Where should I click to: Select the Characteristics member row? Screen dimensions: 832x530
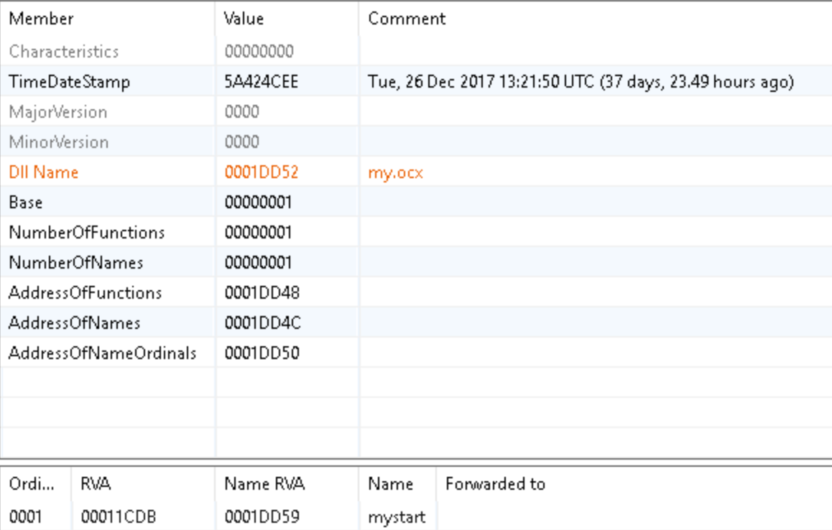tap(64, 52)
